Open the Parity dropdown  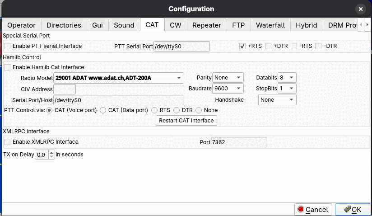click(x=228, y=78)
